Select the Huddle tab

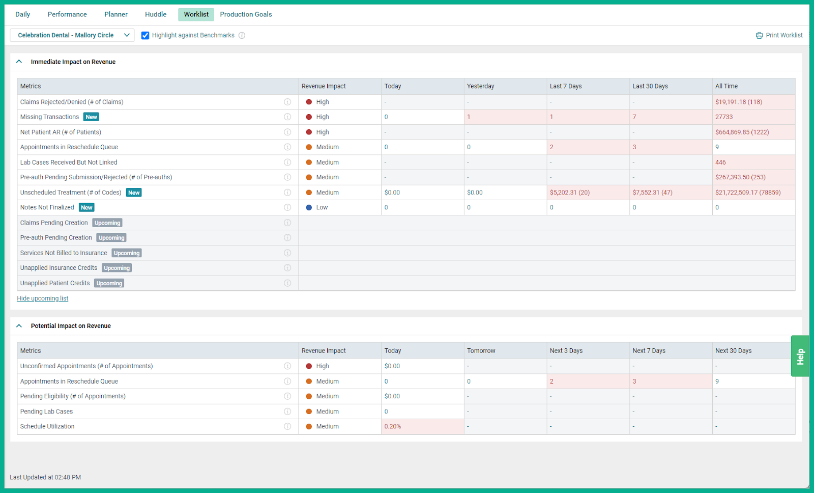(x=155, y=14)
